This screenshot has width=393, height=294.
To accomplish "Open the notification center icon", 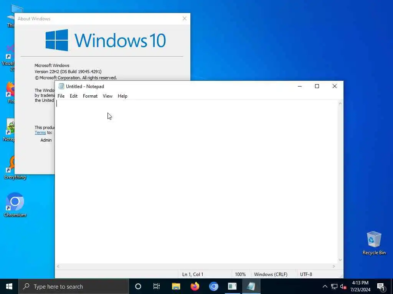I will [381, 287].
